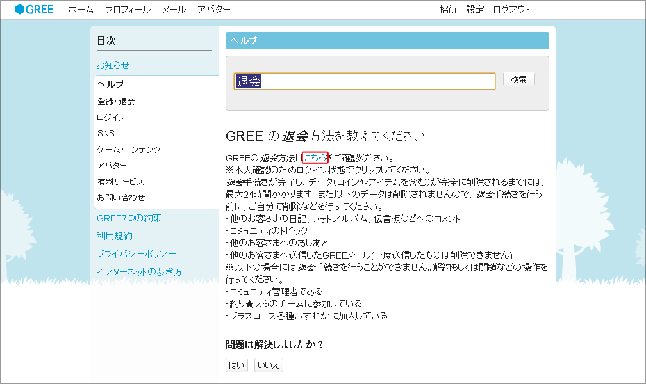Open ゲーム・コンテンツ help category

point(129,149)
